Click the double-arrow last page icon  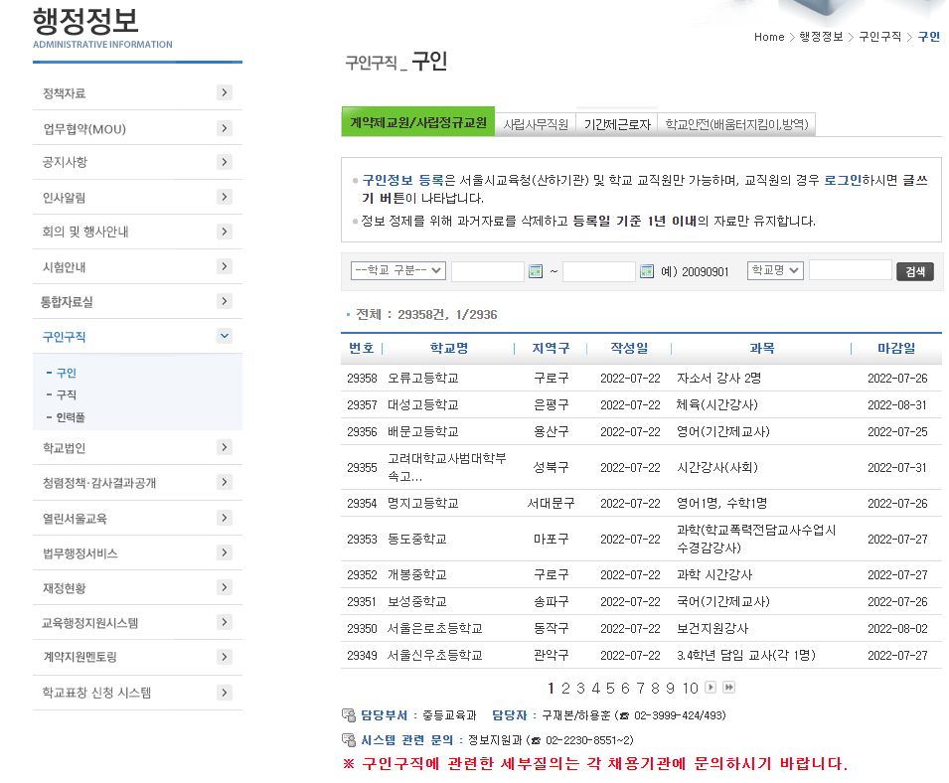(727, 687)
